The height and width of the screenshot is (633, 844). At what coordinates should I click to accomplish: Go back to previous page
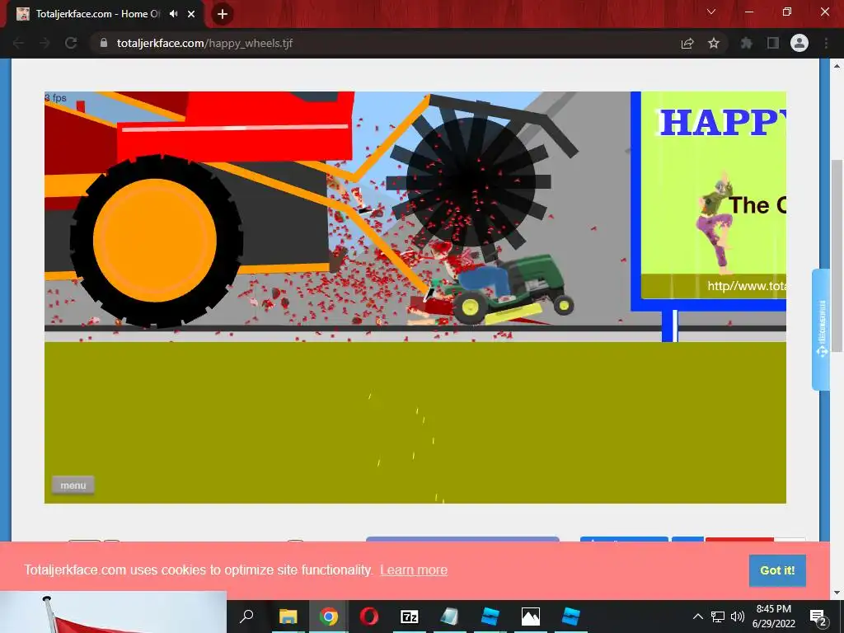coord(18,43)
